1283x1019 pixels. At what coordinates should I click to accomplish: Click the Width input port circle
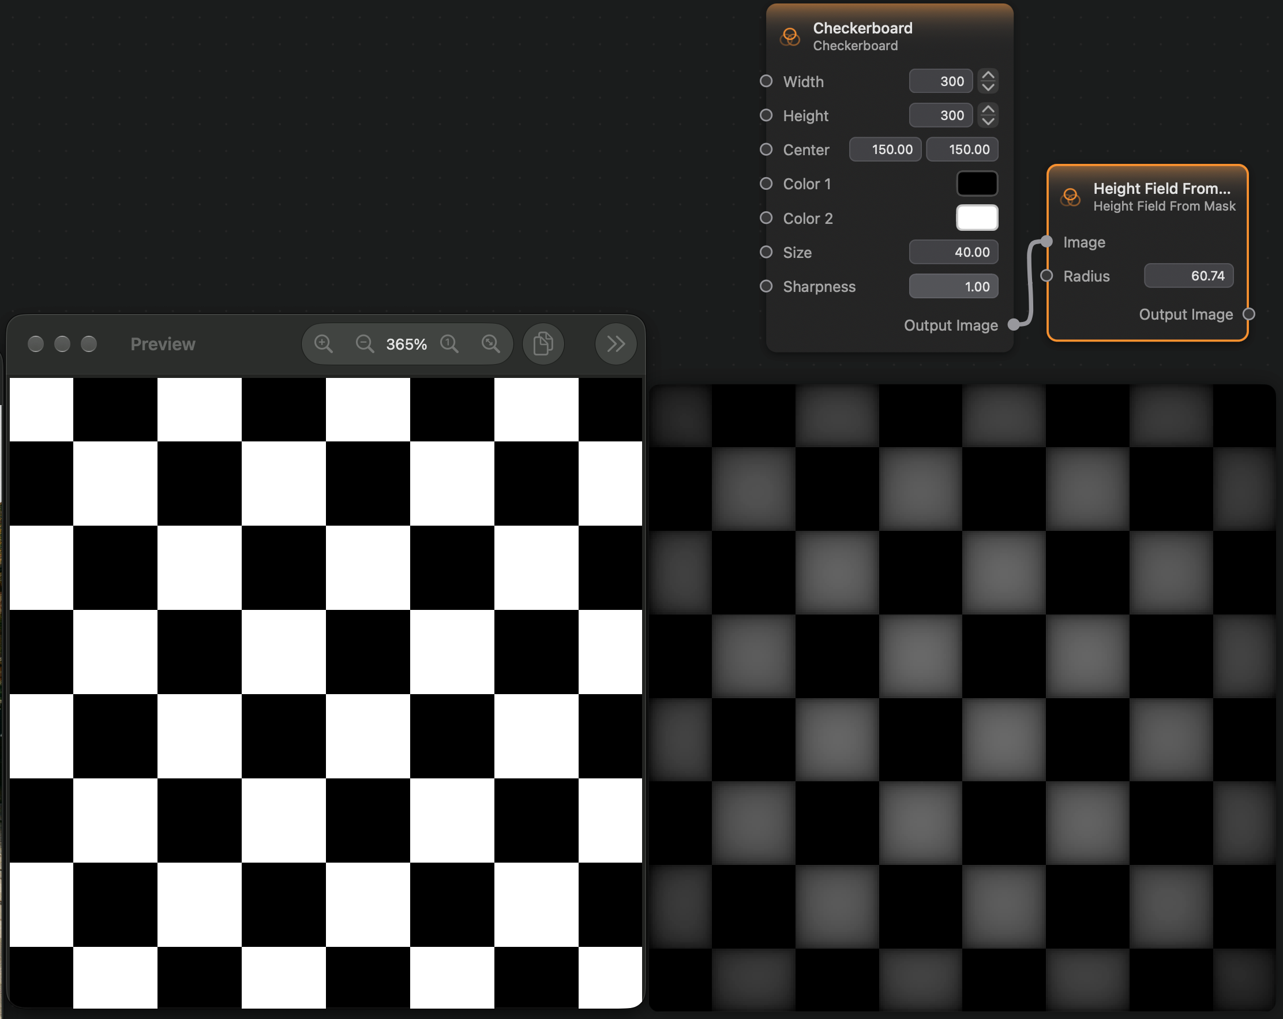(766, 81)
